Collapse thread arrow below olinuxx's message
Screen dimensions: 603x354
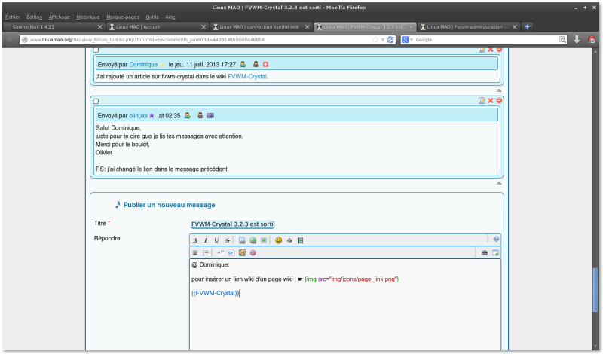(498, 183)
